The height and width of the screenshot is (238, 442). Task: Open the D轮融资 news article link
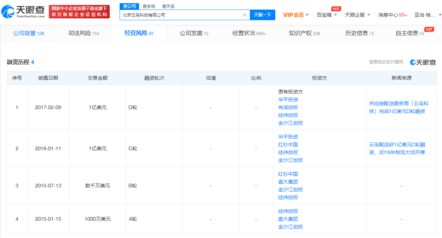(x=399, y=107)
